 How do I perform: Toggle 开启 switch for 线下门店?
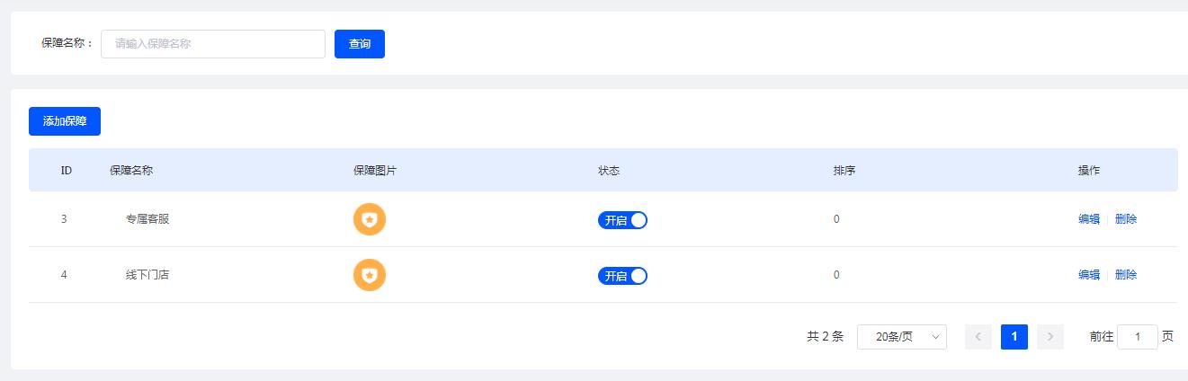622,276
